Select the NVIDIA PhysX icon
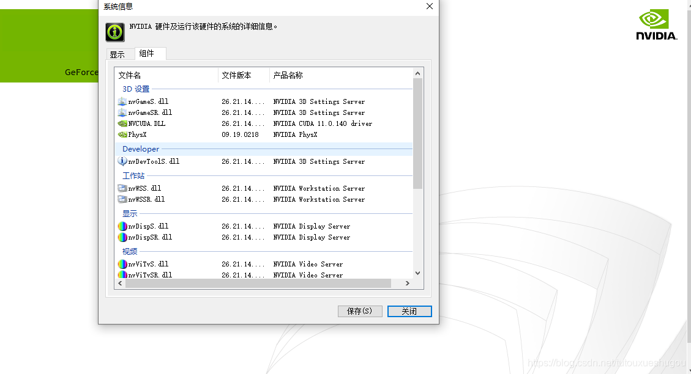 pos(122,134)
